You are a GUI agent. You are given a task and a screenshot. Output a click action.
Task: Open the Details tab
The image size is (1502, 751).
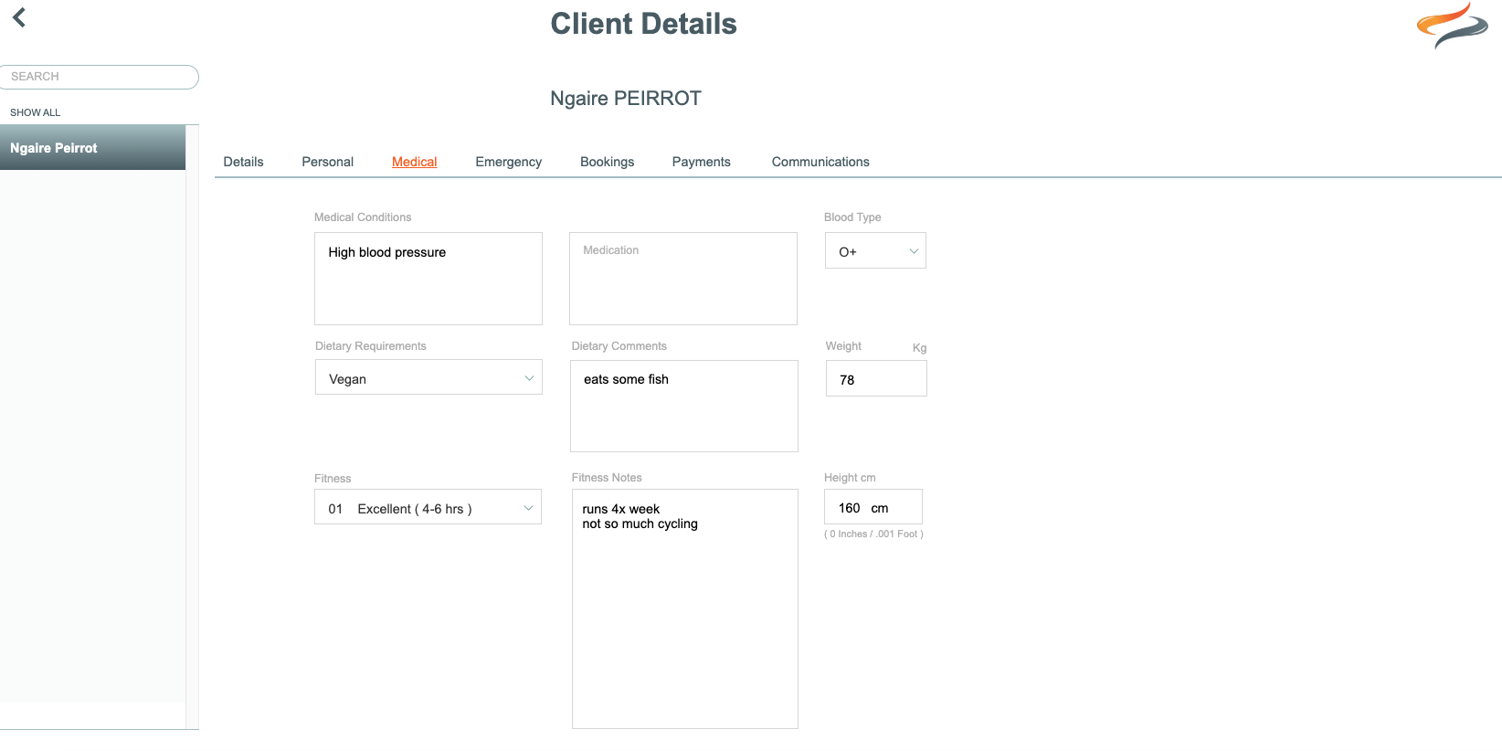243,162
